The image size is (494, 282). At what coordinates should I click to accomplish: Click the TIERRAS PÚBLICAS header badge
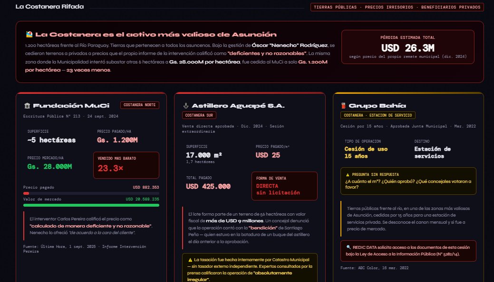point(397,7)
